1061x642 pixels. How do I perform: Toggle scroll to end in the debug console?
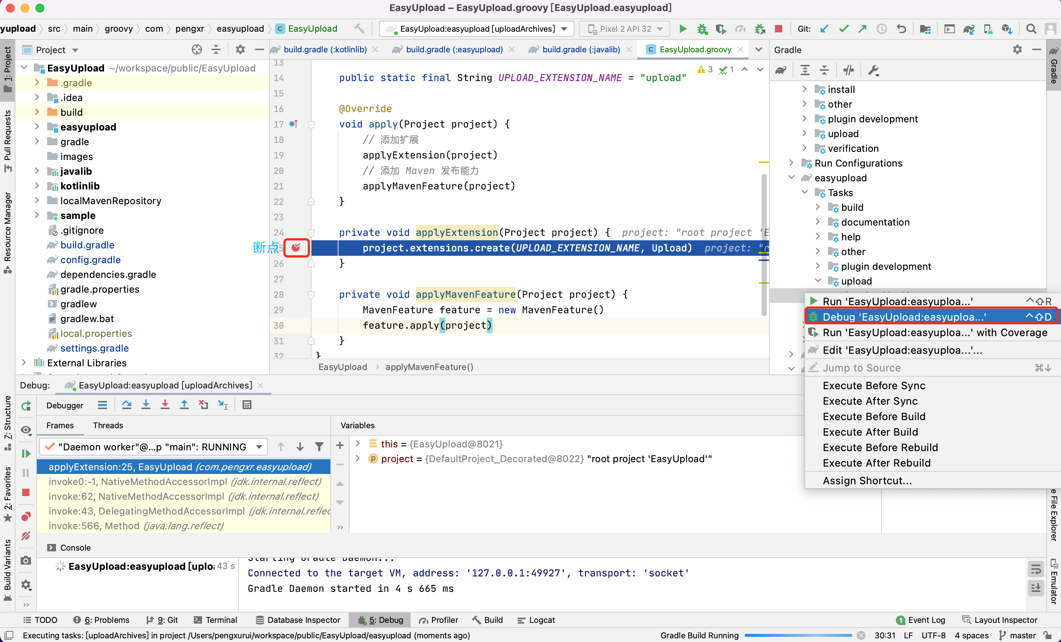(x=1036, y=588)
